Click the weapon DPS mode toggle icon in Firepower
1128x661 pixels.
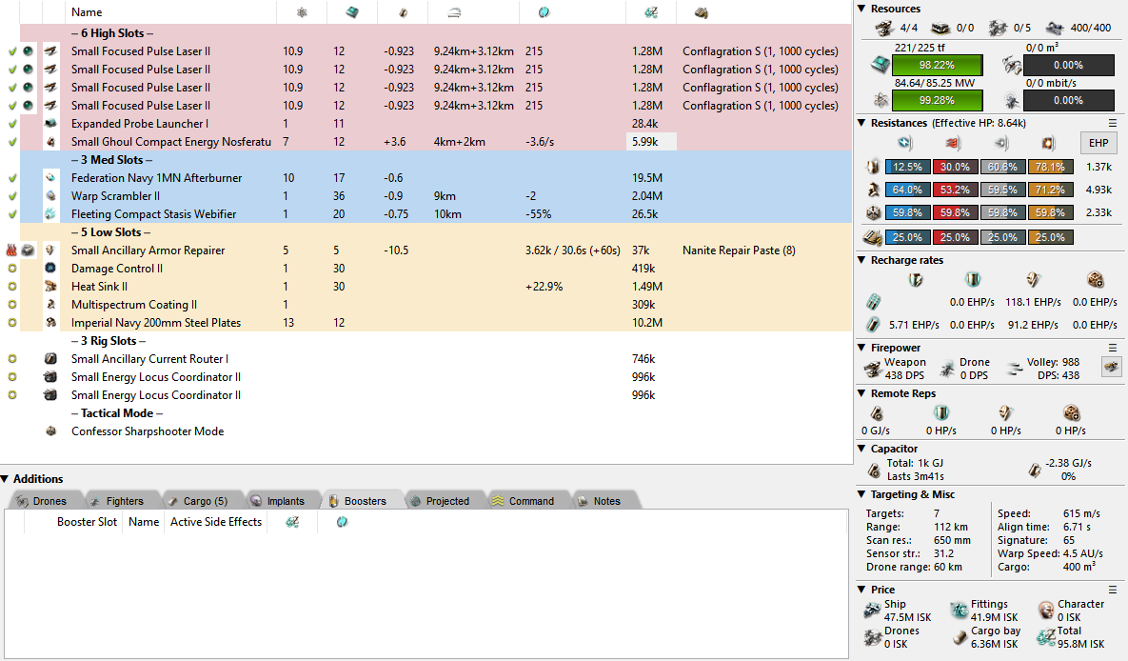[1111, 367]
